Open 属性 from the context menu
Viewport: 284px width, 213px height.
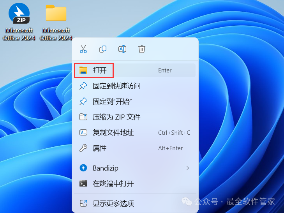point(135,148)
